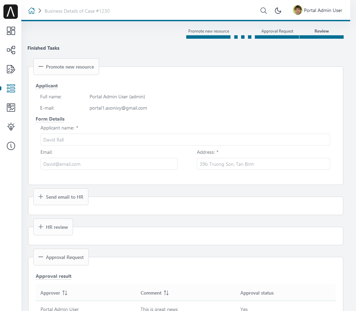The height and width of the screenshot is (311, 356).
Task: Open the Cases list sidebar icon
Action: (11, 88)
